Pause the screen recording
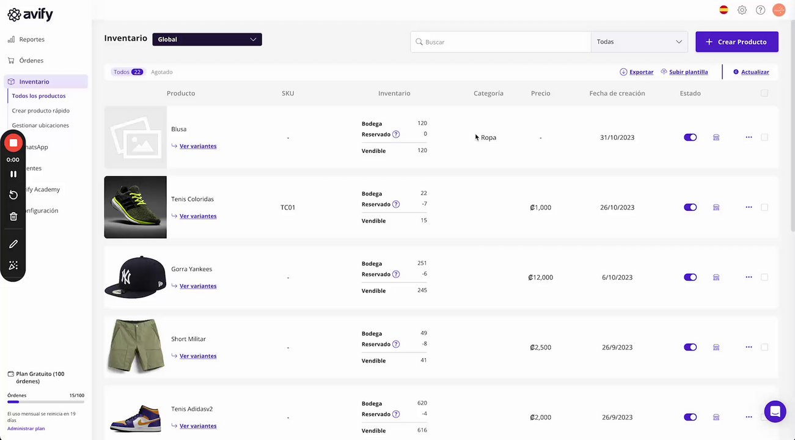This screenshot has height=440, width=795. pos(13,174)
